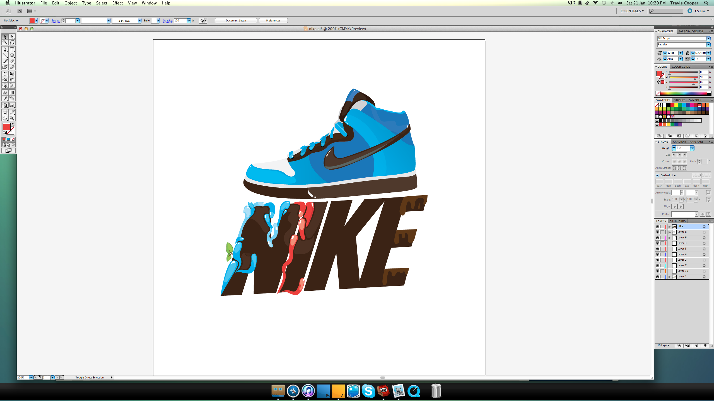Screen dimensions: 714x401
Task: Select the Pen tool
Action: pyautogui.click(x=5, y=49)
